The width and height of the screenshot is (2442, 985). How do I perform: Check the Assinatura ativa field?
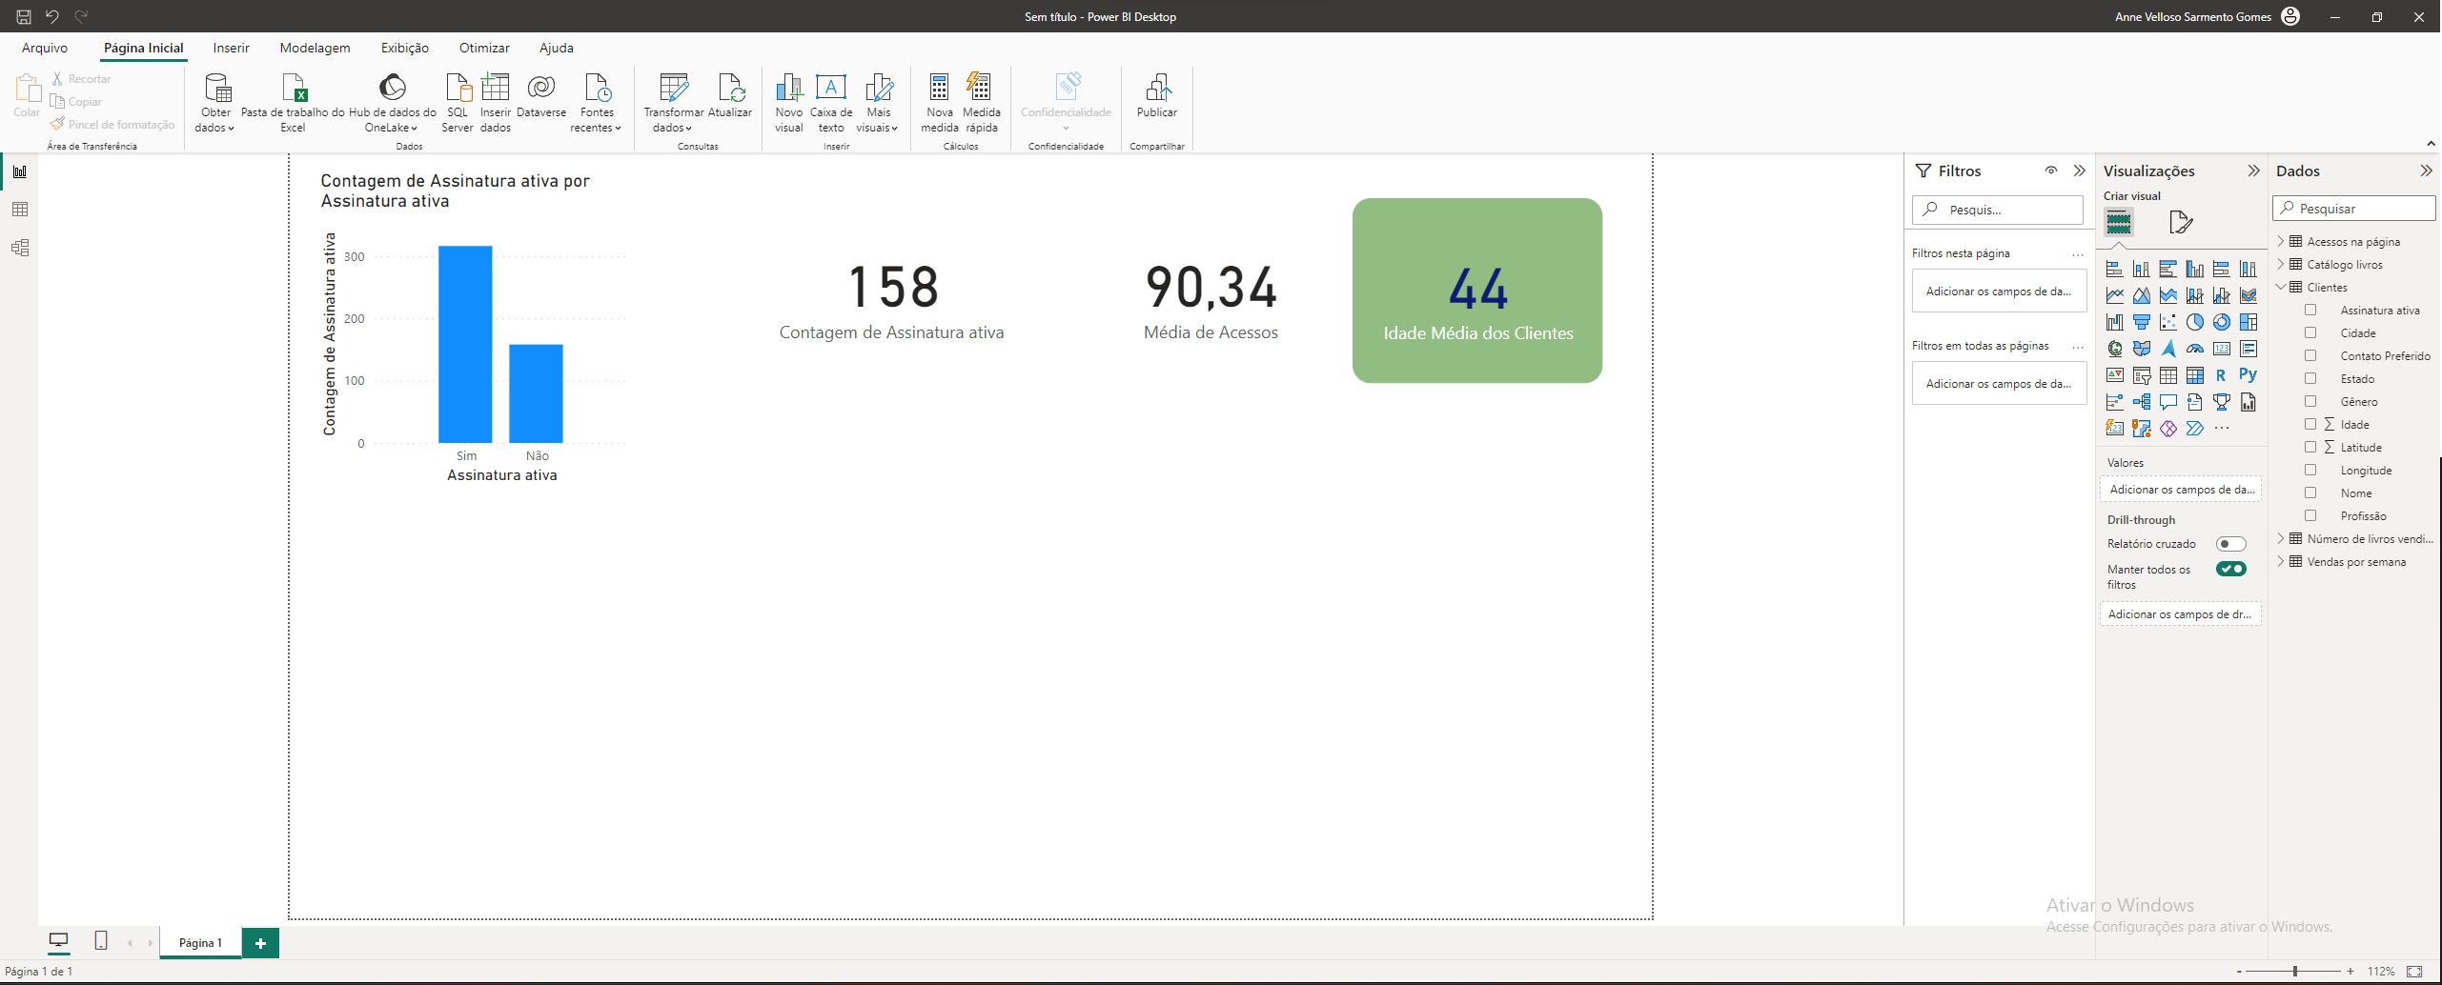pos(2310,311)
